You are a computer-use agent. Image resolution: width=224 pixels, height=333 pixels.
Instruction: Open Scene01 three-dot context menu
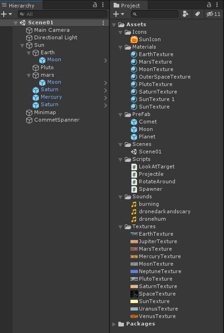click(x=103, y=23)
